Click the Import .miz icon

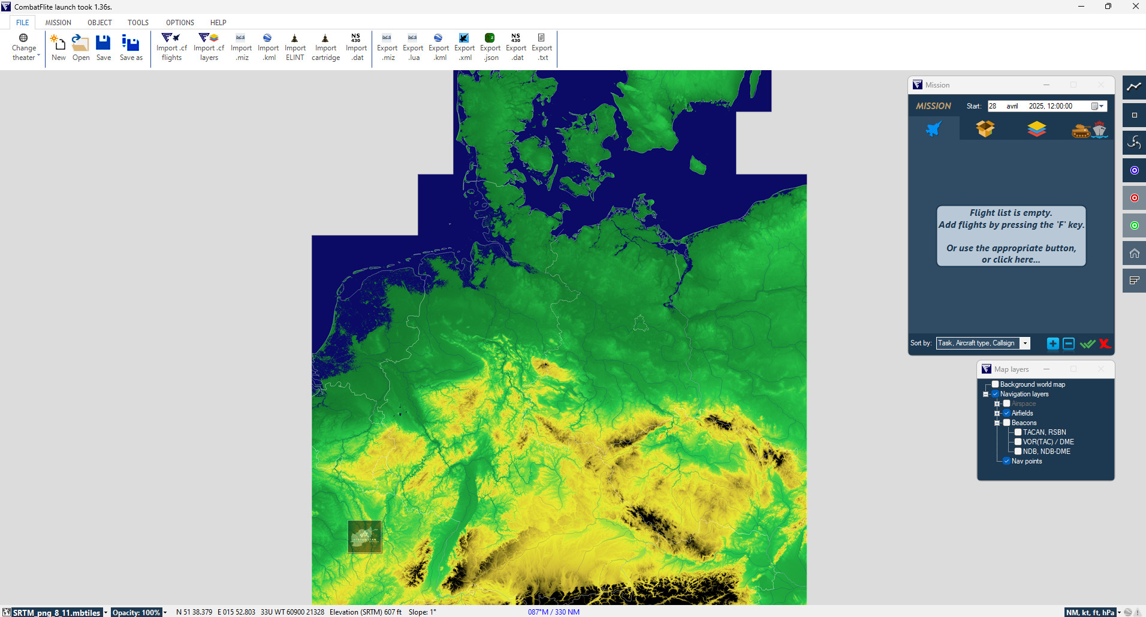[x=241, y=38]
